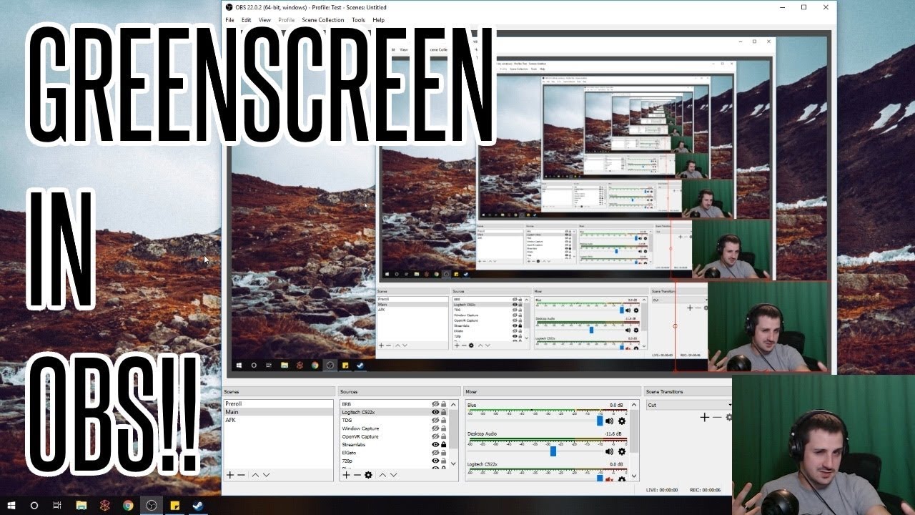This screenshot has width=915, height=515.
Task: Move selected source down in Sources list
Action: (x=392, y=475)
